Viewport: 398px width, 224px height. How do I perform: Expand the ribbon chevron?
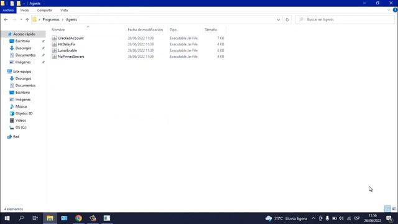(x=389, y=10)
